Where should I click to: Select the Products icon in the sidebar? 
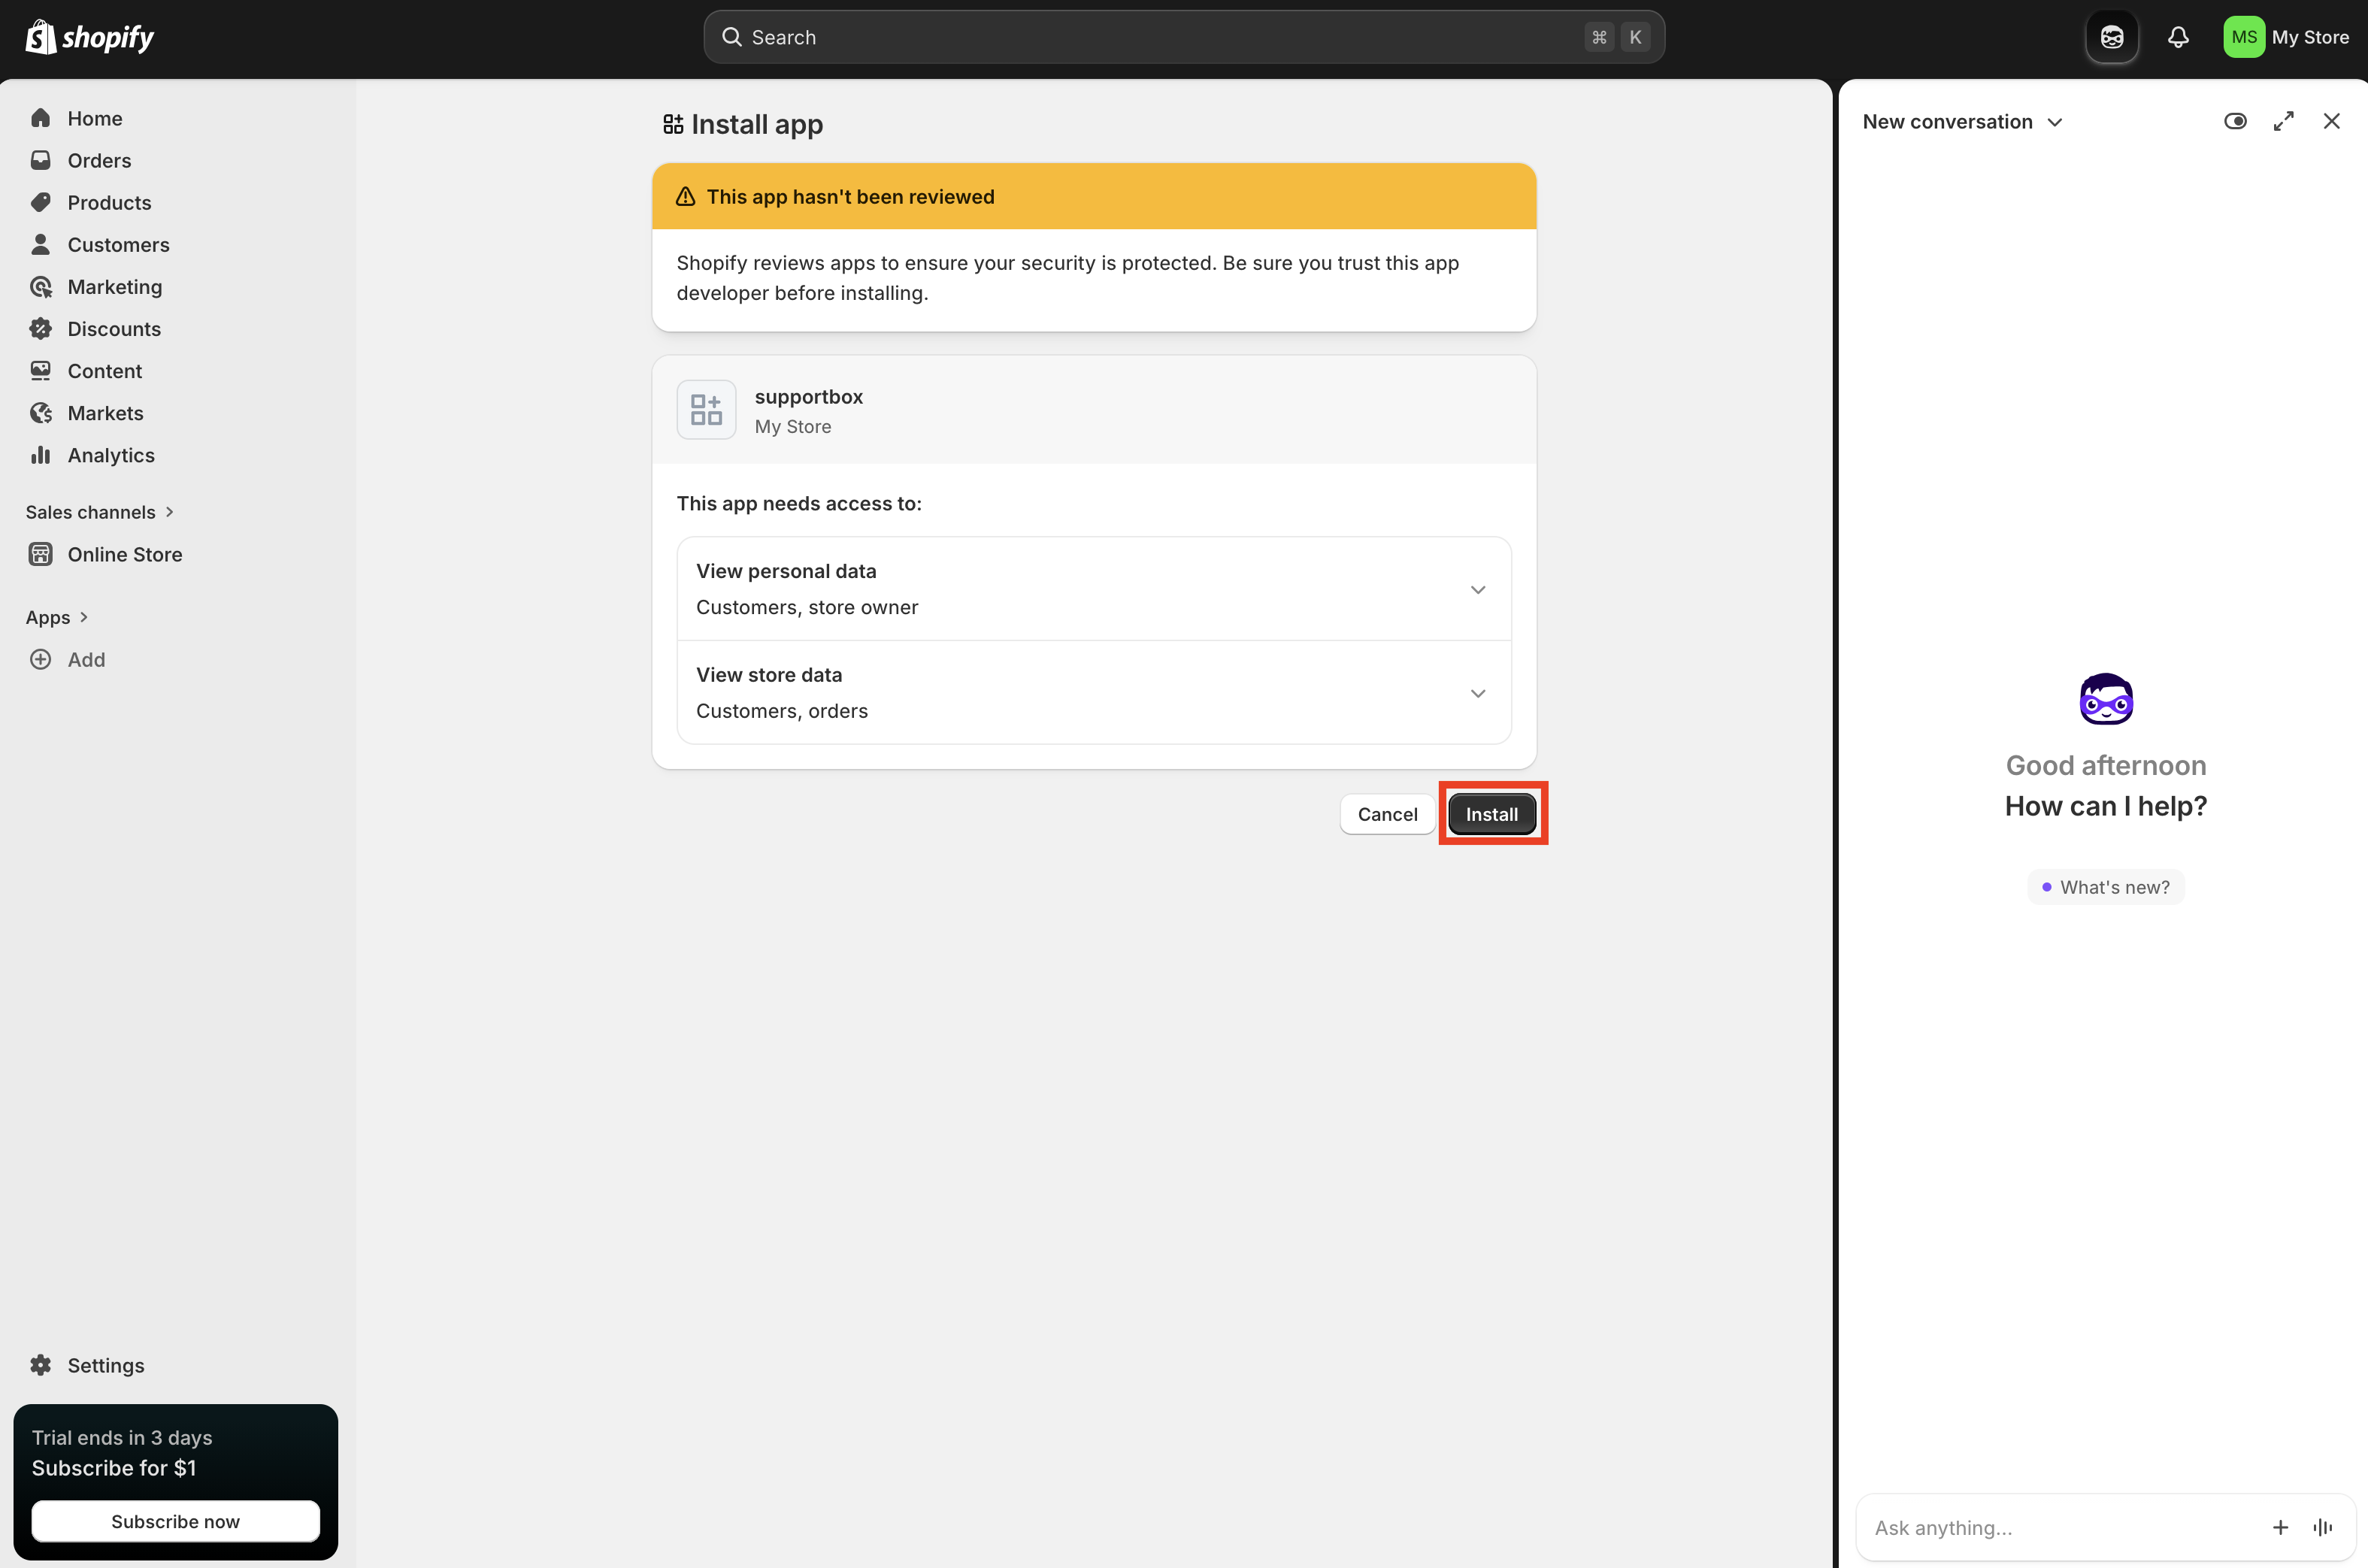(x=40, y=202)
